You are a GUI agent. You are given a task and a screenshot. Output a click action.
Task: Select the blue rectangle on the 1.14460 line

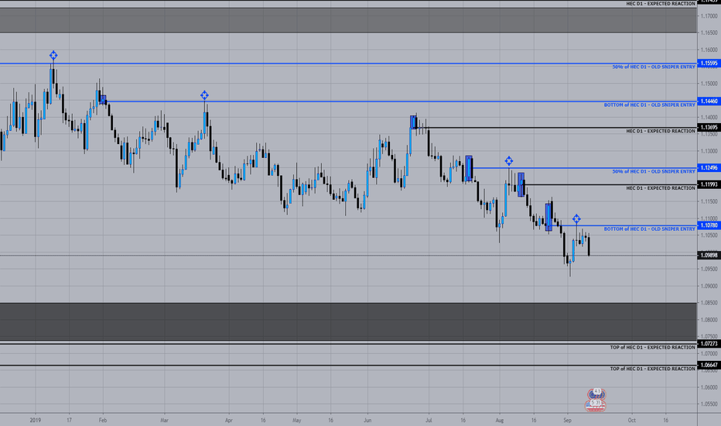tap(103, 99)
